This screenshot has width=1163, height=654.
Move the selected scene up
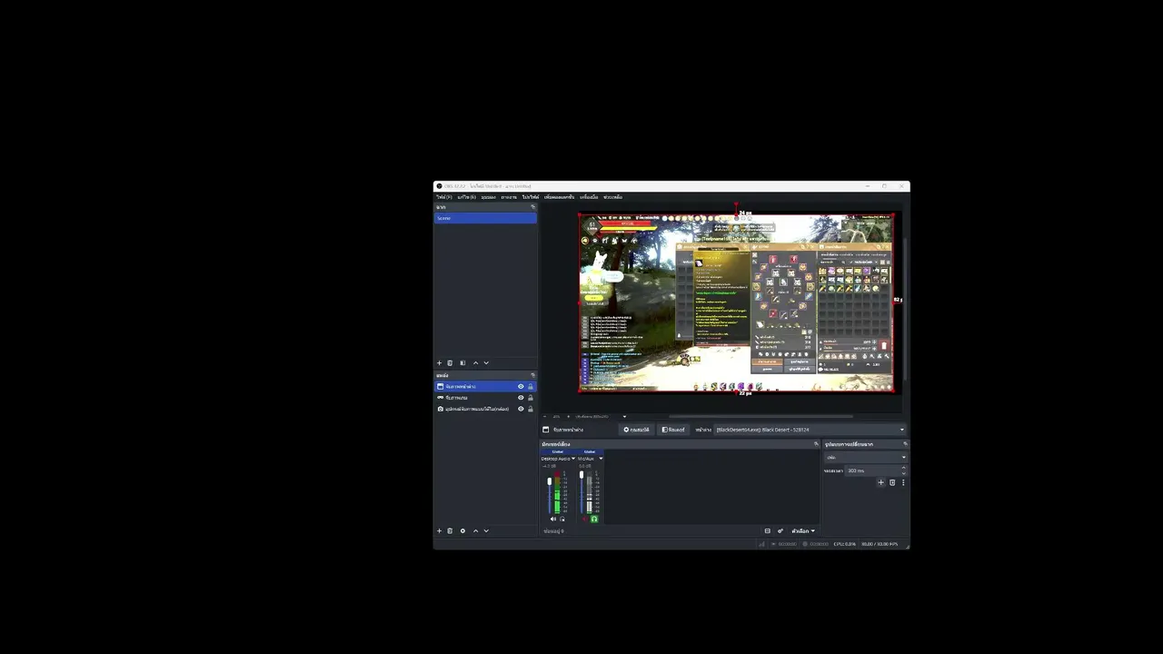coord(475,363)
